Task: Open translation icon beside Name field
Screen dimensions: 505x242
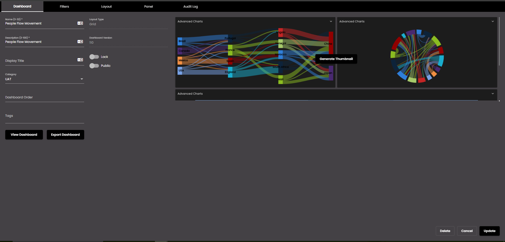Action: click(x=80, y=23)
